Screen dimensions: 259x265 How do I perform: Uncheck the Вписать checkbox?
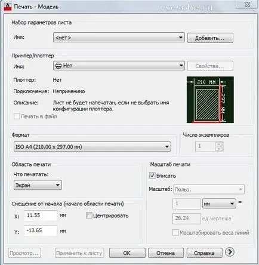click(x=152, y=175)
